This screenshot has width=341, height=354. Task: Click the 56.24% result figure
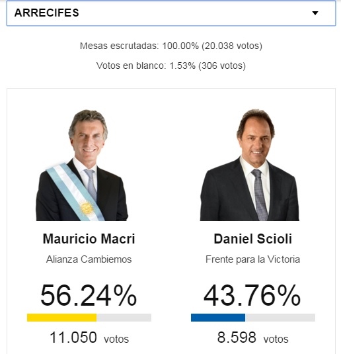[89, 295]
